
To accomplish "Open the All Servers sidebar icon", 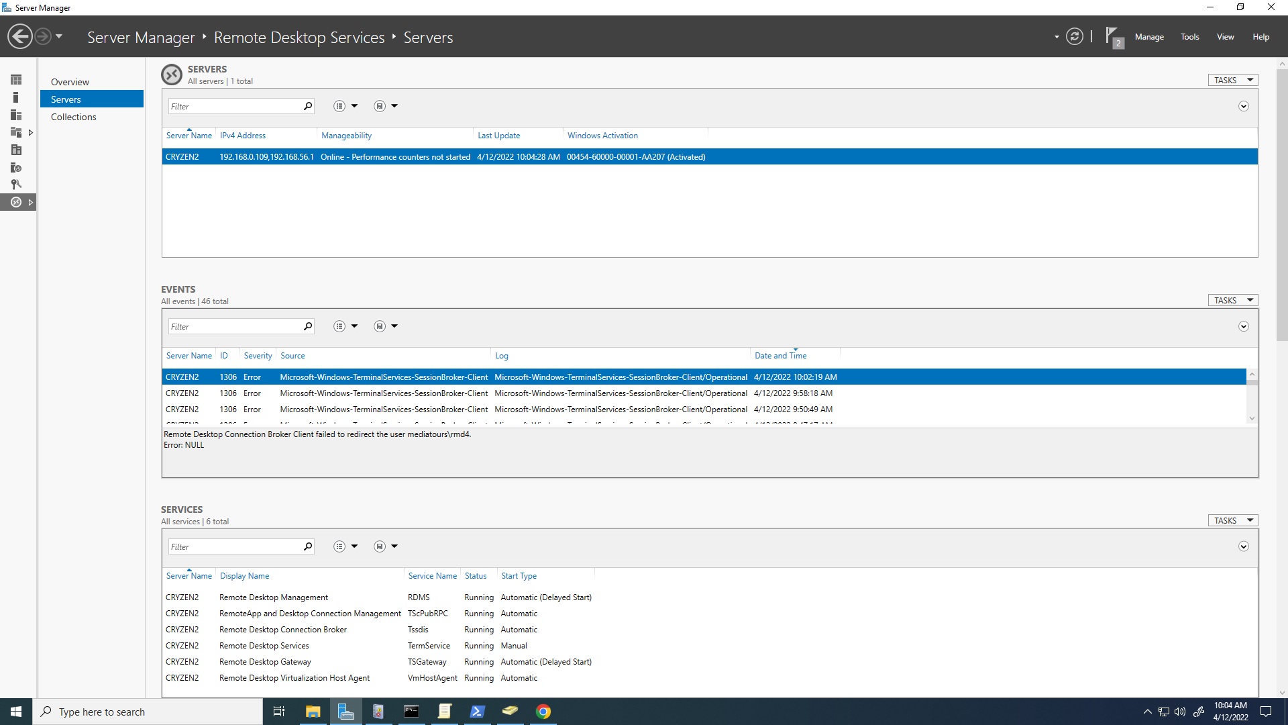I will coord(16,115).
